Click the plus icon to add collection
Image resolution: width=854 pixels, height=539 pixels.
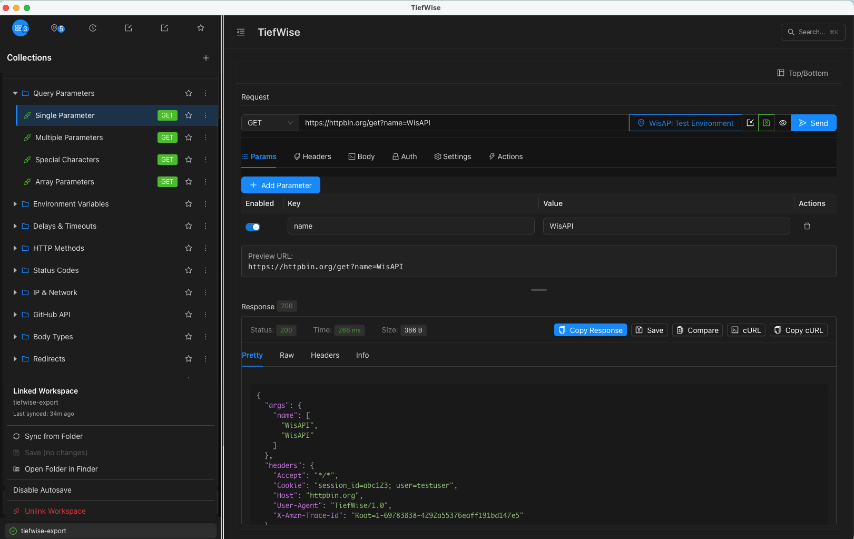click(206, 58)
